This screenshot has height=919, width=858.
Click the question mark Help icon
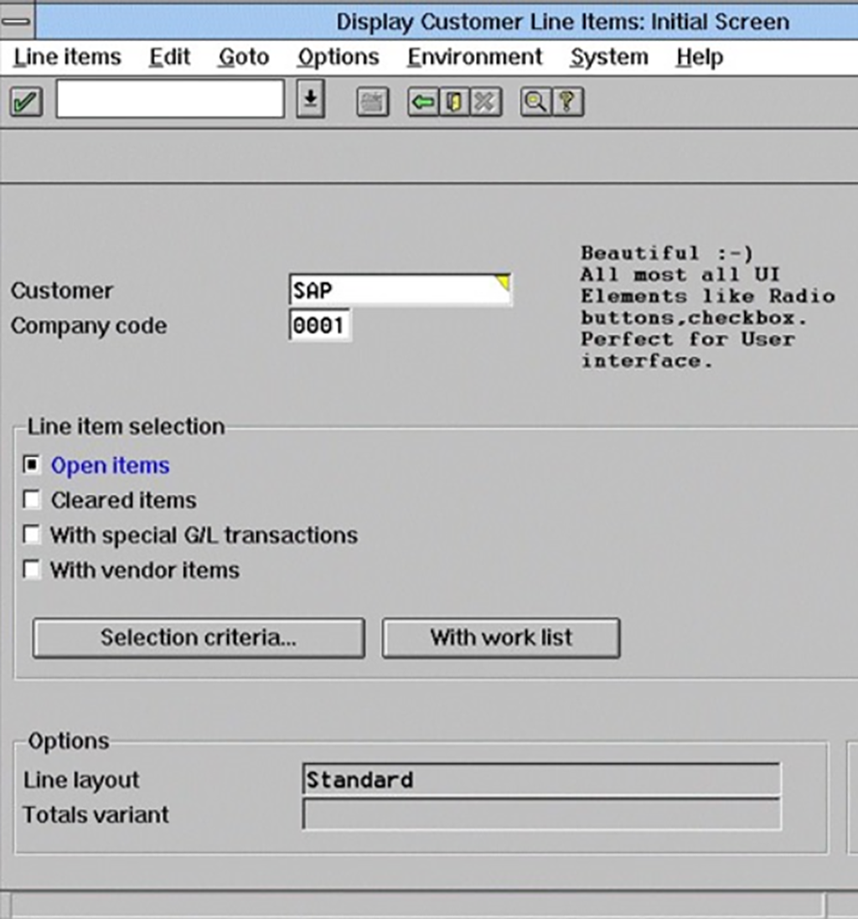coord(567,102)
